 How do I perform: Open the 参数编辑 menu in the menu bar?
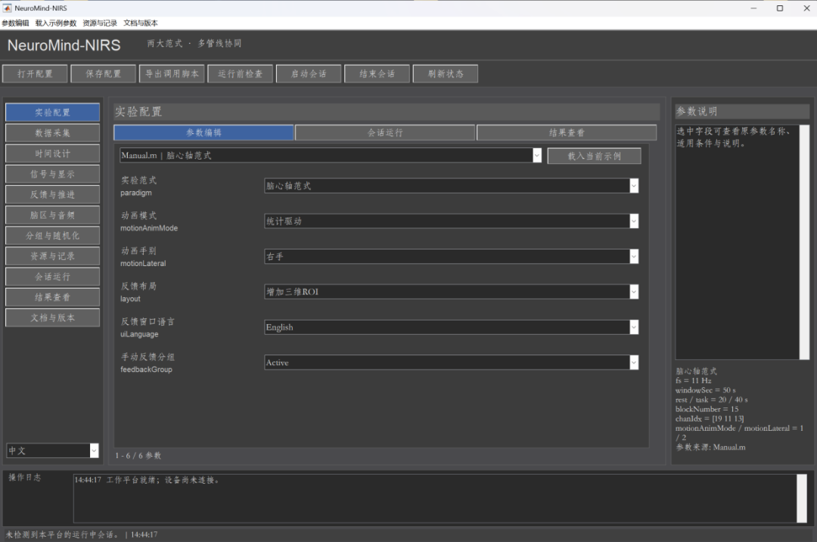coord(16,23)
